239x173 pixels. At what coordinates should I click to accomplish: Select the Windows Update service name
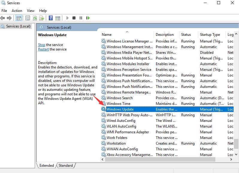click(120, 109)
